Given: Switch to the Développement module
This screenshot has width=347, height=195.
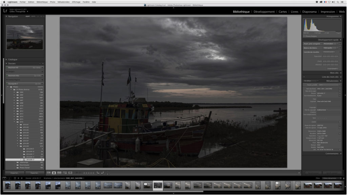Looking at the screenshot, I should [x=264, y=11].
